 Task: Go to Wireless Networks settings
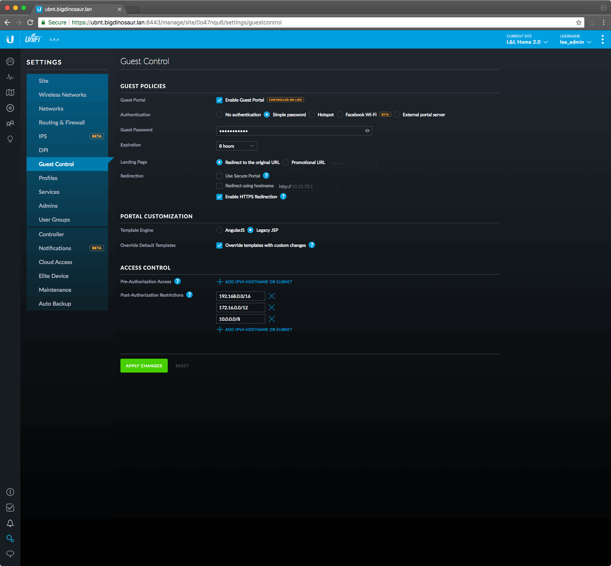[62, 95]
